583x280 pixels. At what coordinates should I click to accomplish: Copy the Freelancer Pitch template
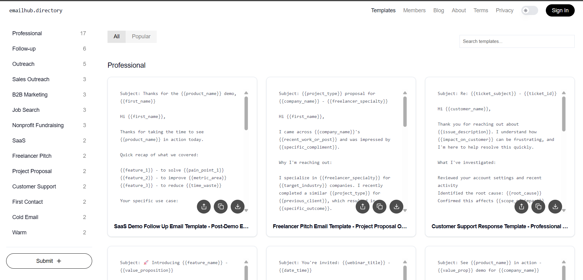point(379,206)
